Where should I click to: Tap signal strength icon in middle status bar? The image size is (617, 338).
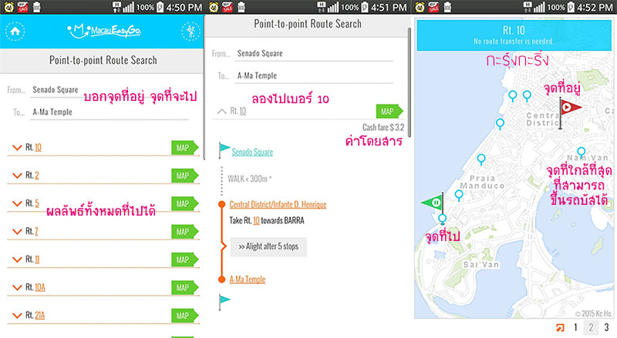333,7
